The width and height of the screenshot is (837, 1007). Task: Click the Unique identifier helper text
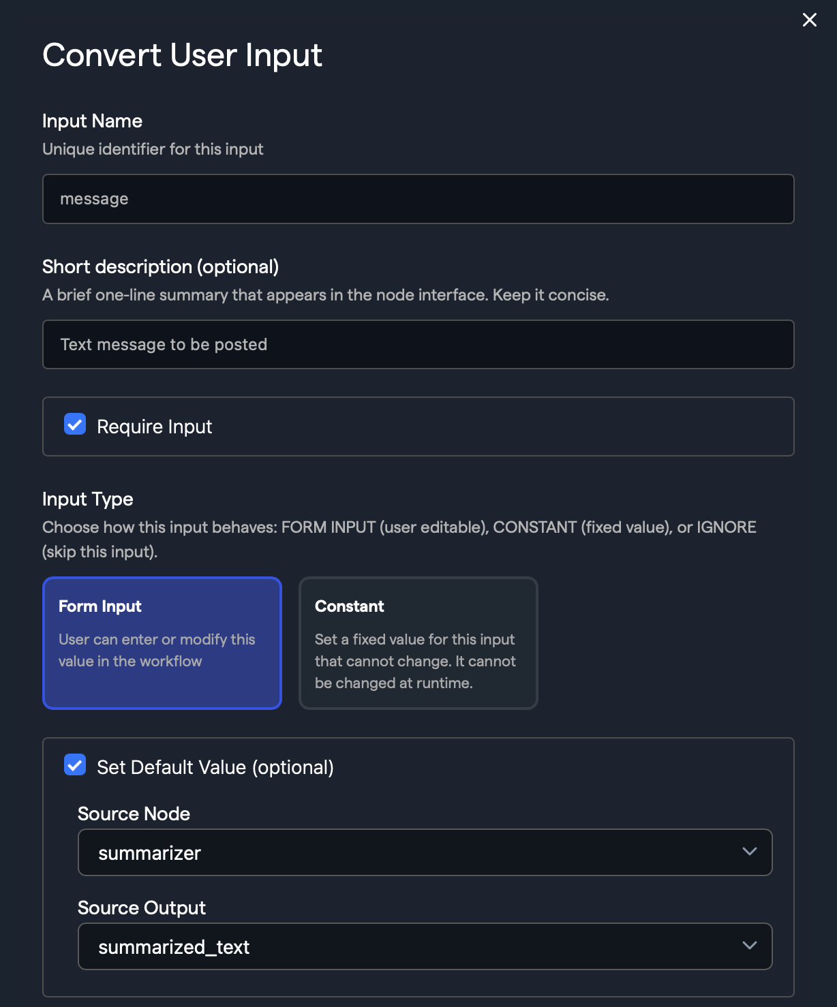tap(153, 149)
